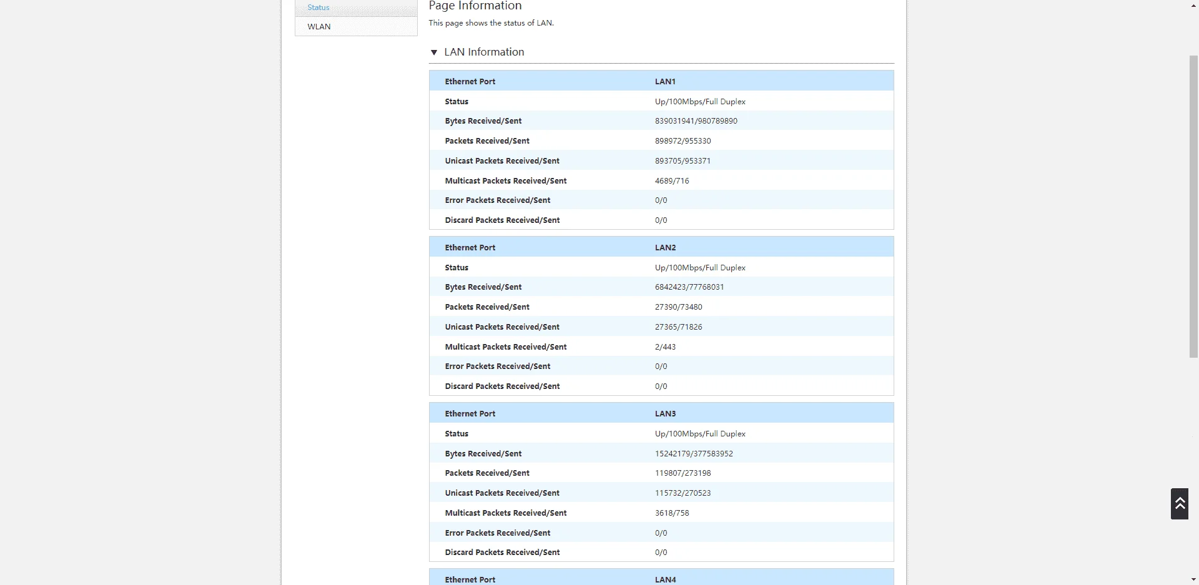1199x585 pixels.
Task: Click the scroll-to-top double chevron icon
Action: click(x=1180, y=504)
